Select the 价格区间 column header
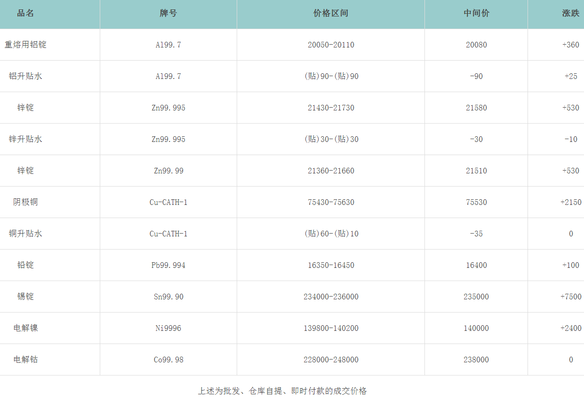Screen dimensions: 584x399 point(330,14)
